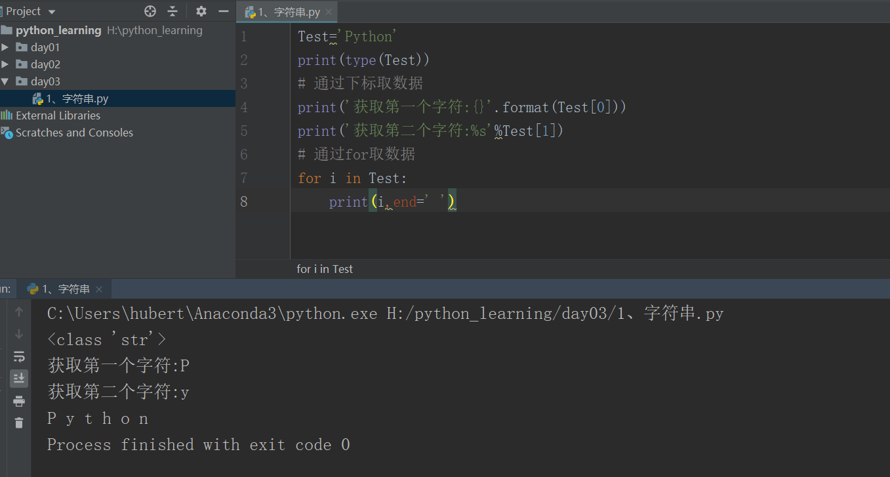The image size is (890, 477).
Task: Expand the day02 folder
Action: coord(5,64)
